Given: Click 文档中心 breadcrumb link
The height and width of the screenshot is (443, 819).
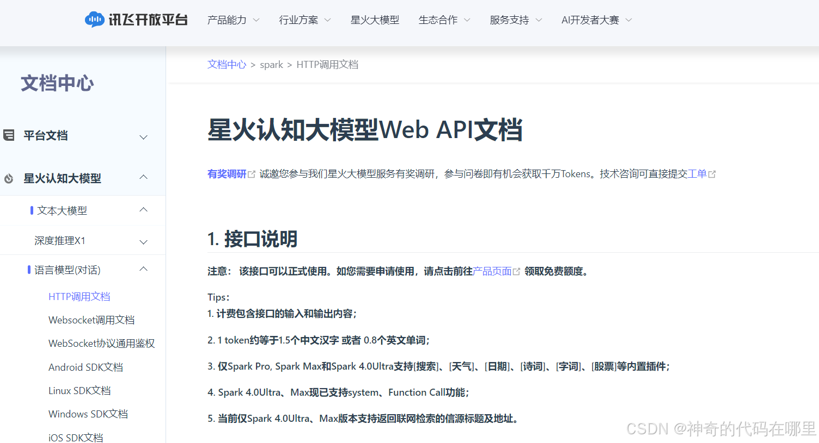Looking at the screenshot, I should coord(227,64).
